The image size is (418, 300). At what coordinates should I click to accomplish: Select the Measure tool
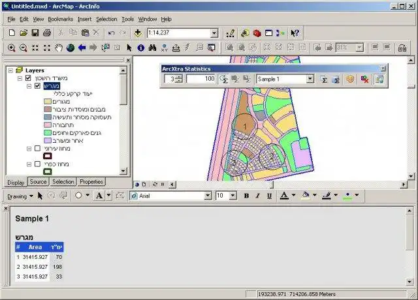(176, 48)
